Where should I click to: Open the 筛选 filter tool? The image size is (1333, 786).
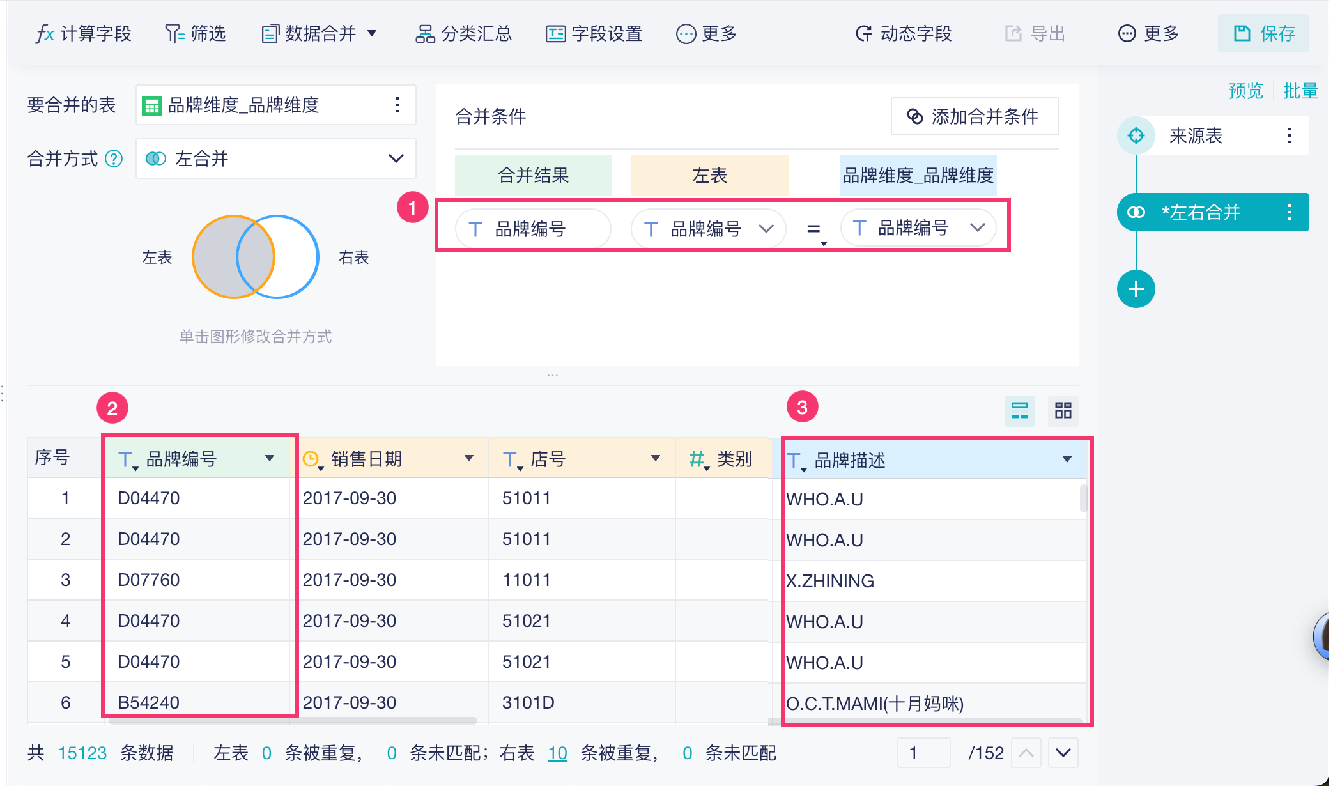tap(196, 33)
